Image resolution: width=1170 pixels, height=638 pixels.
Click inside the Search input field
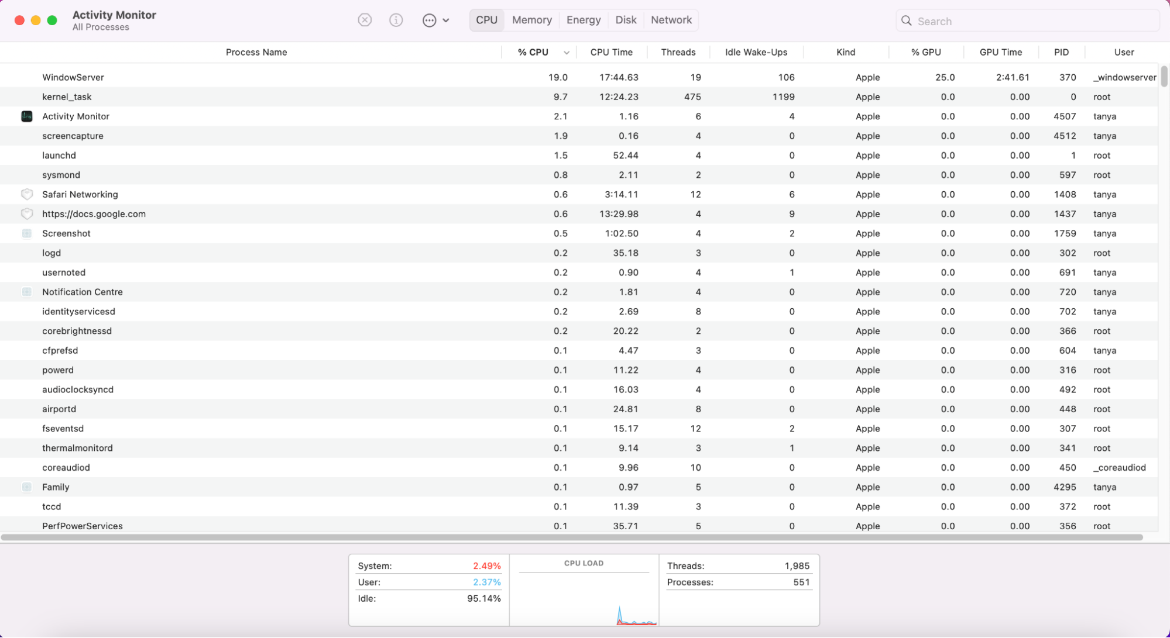[x=995, y=20]
